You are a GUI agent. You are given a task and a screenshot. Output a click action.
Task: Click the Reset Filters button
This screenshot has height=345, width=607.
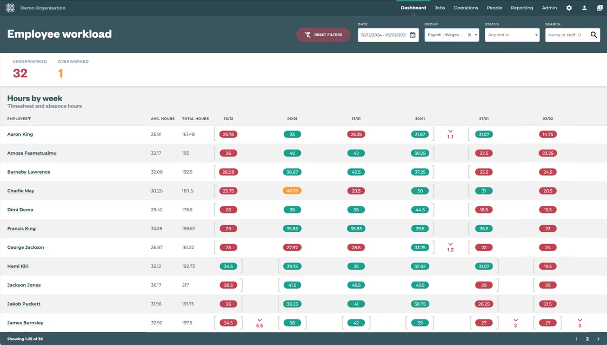click(323, 34)
